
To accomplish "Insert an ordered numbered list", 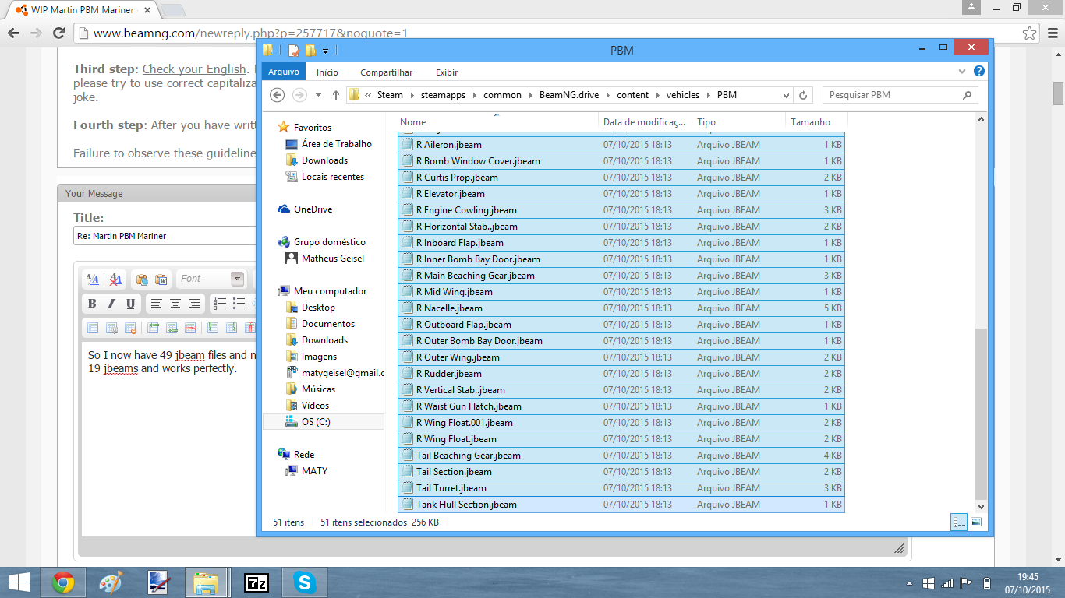I will point(221,304).
